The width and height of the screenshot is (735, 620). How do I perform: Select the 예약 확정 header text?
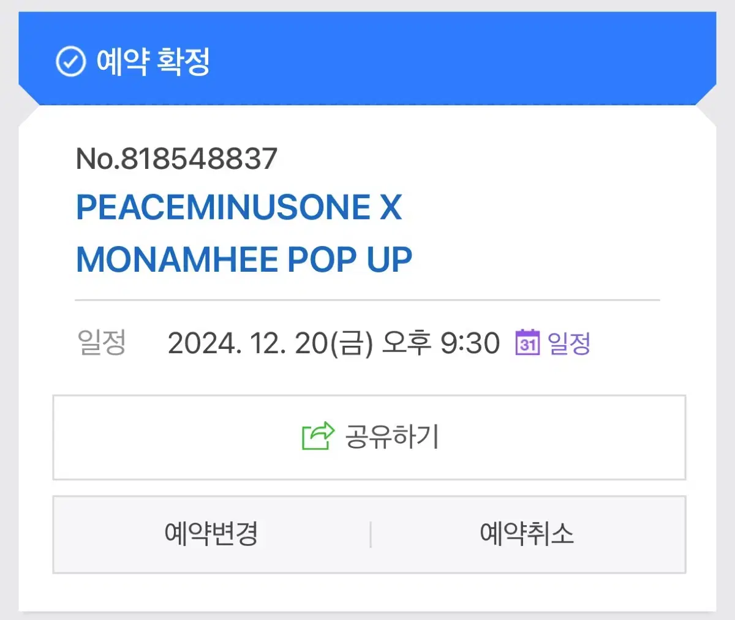[153, 61]
